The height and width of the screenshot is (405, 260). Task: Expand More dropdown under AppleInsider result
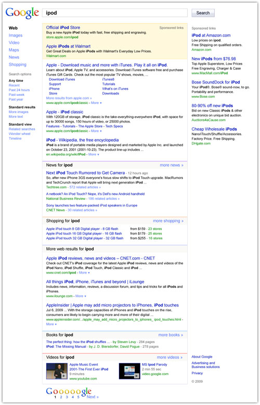51,324
